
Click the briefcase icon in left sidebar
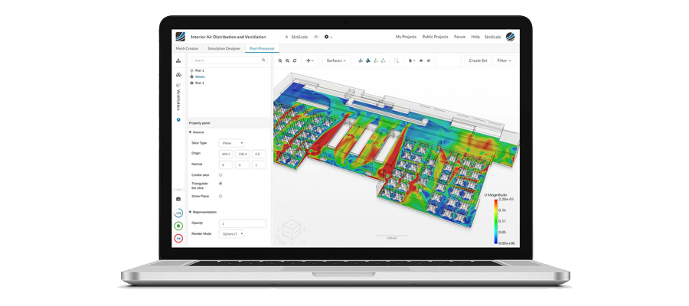point(178,199)
